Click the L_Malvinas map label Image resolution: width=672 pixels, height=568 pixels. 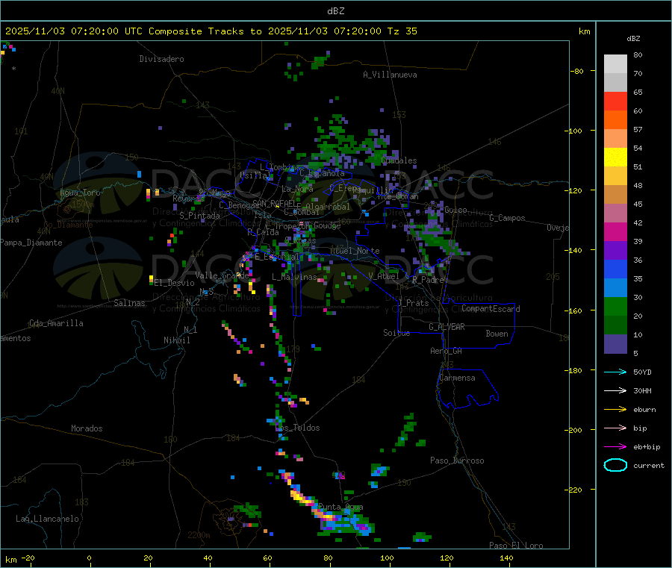click(x=294, y=277)
